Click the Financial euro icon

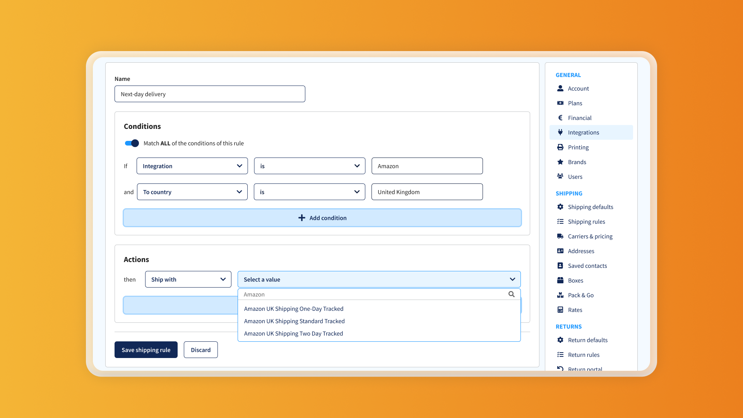560,118
